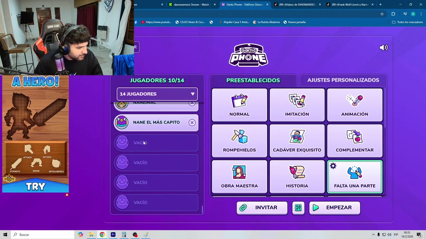
Task: Select the IMITACIÓN game mode
Action: click(x=297, y=105)
